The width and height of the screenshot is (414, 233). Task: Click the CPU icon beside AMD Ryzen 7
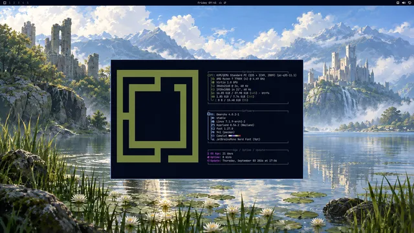point(213,79)
